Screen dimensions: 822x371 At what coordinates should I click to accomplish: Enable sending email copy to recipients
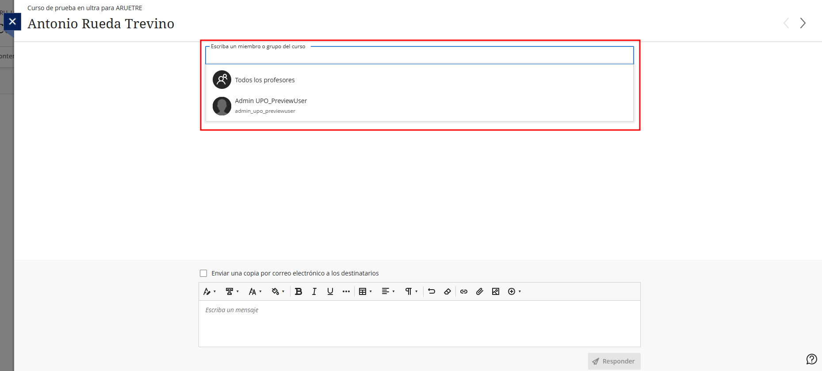tap(203, 273)
